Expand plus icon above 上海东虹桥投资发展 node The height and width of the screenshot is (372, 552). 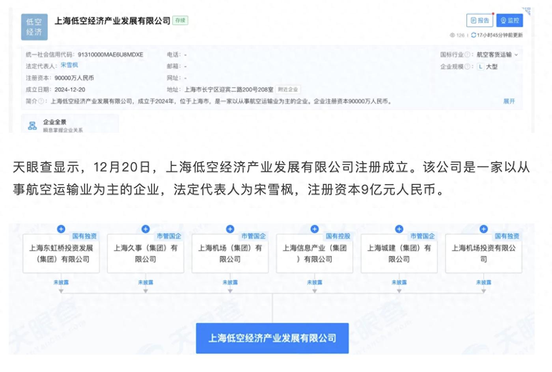[x=61, y=229]
